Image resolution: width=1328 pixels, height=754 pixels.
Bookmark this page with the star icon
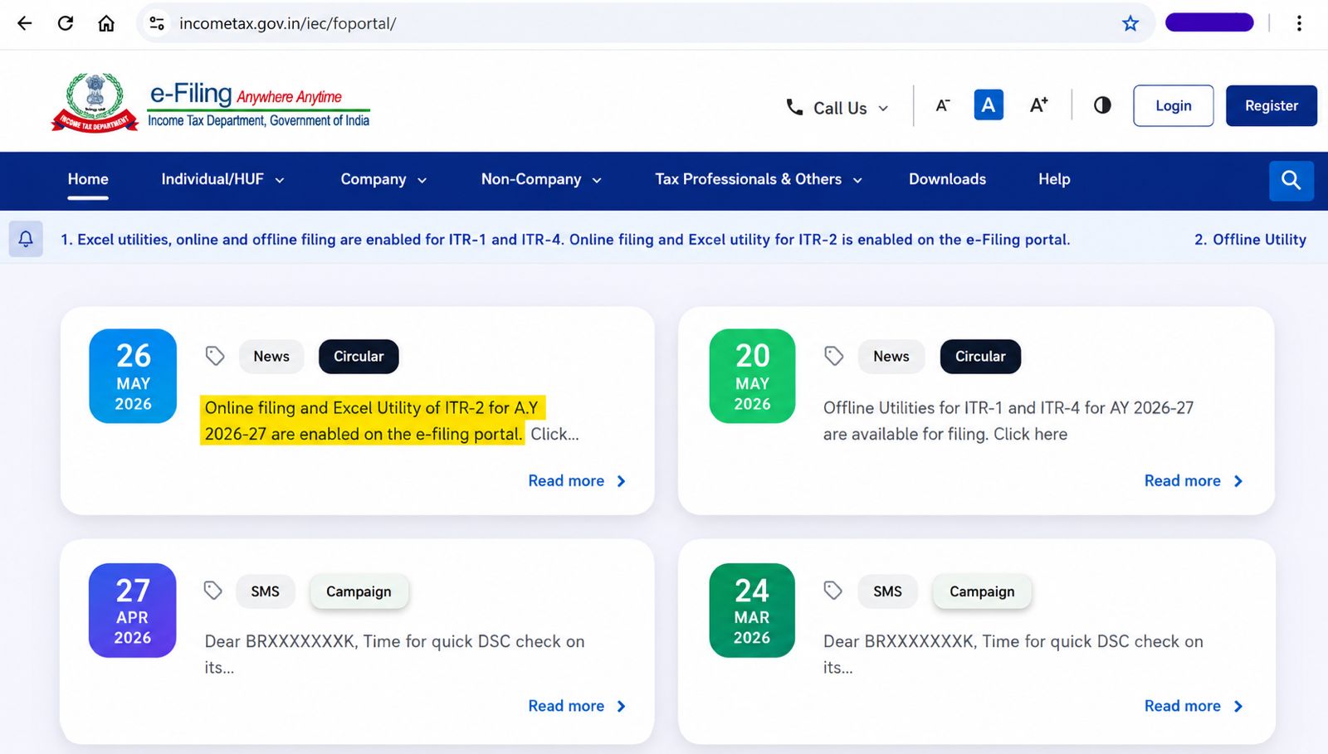pos(1130,23)
